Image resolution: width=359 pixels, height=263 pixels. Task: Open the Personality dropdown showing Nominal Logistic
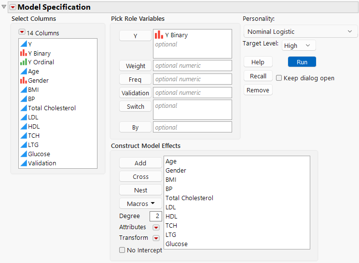[300, 32]
